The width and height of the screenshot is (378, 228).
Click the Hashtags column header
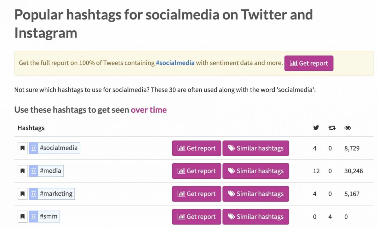pyautogui.click(x=31, y=128)
